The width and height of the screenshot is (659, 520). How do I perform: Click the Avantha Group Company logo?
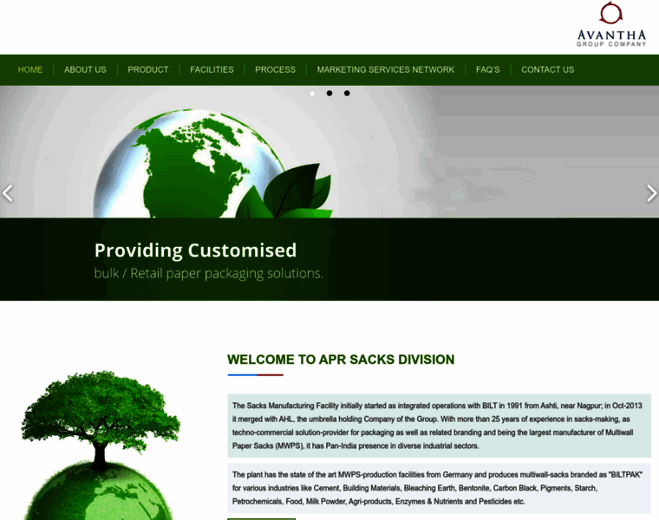[x=611, y=24]
